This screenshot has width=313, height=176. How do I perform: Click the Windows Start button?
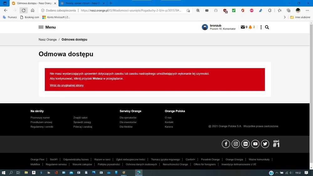[4, 173]
